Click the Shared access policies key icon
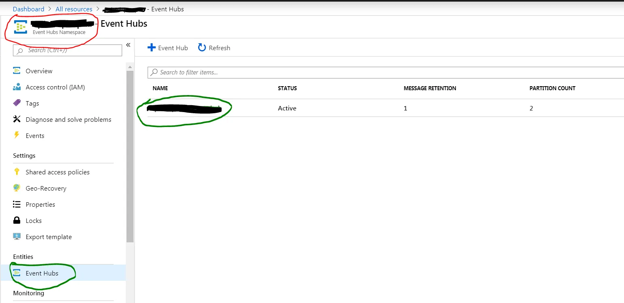The image size is (624, 303). click(17, 172)
